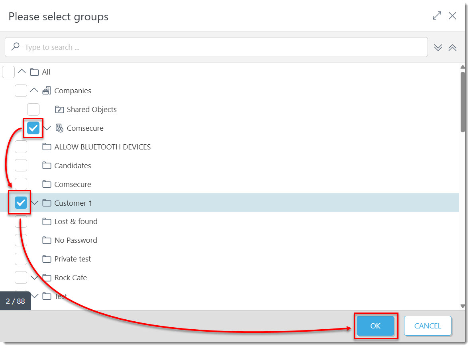Click the search magnifier icon
The image size is (471, 348).
point(15,47)
